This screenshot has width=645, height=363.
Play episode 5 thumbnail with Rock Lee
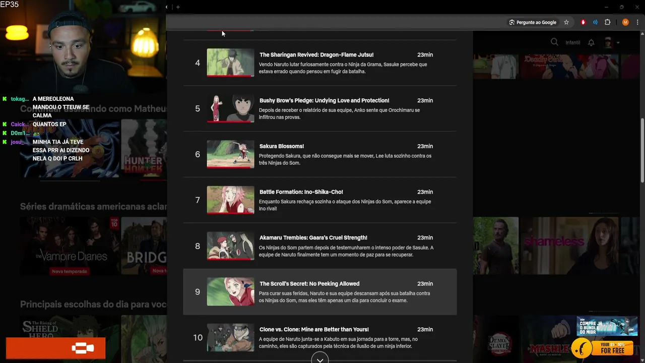coord(230,108)
